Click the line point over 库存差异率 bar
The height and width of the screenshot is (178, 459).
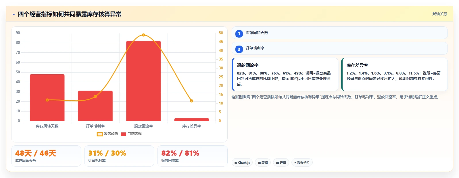click(x=192, y=101)
